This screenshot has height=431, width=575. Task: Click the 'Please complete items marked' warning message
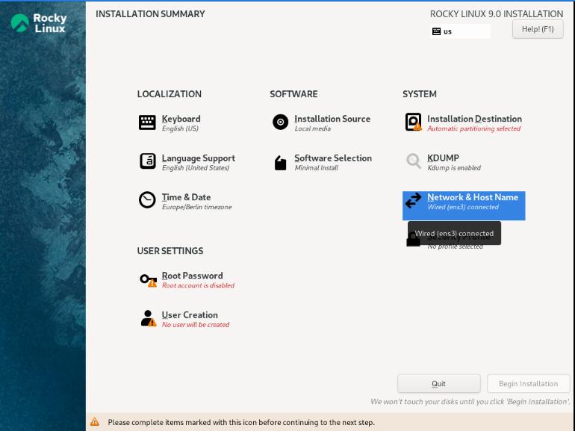pos(241,422)
